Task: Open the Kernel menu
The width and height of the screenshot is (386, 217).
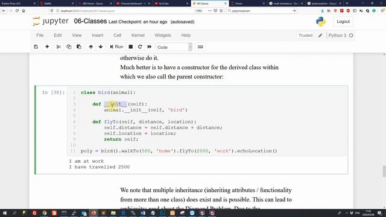Action: click(x=138, y=35)
